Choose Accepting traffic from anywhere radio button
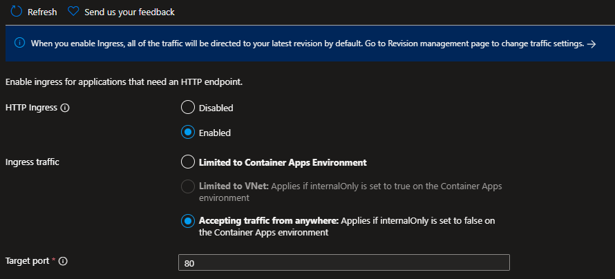 [187, 221]
